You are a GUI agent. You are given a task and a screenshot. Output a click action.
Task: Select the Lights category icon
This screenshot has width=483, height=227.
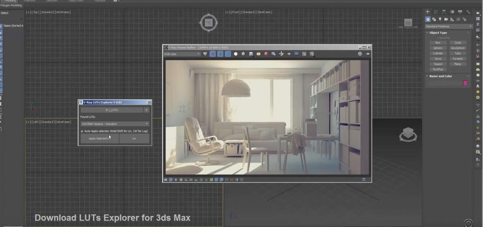pos(440,19)
